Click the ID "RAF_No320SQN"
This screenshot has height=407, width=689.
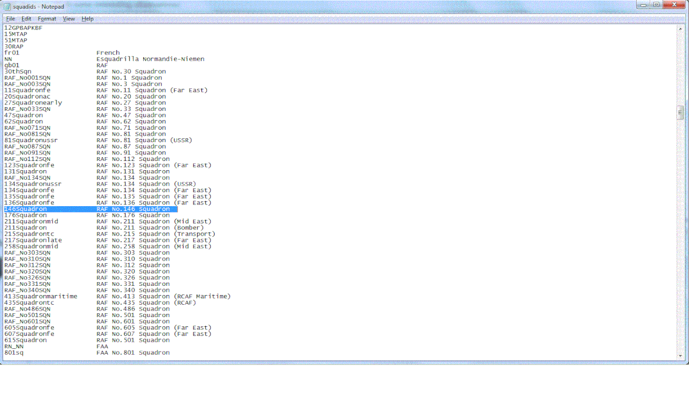[27, 271]
